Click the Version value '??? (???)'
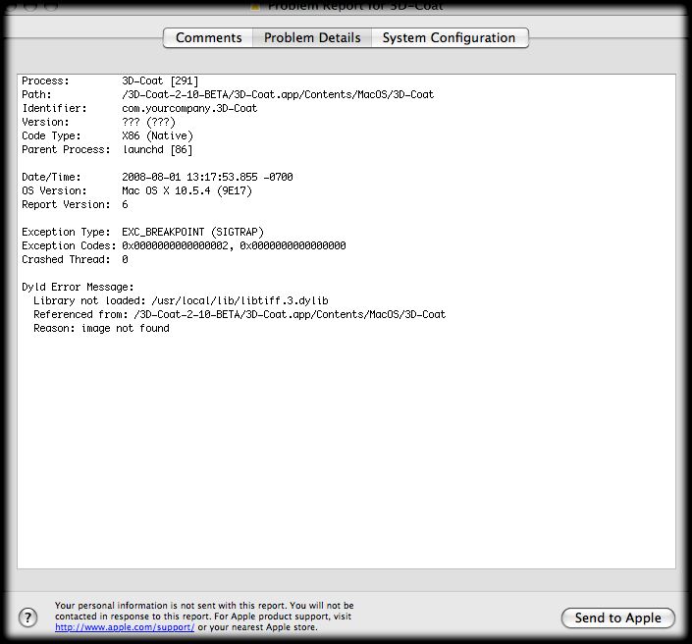Viewport: 692px width, 644px height. coord(148,122)
